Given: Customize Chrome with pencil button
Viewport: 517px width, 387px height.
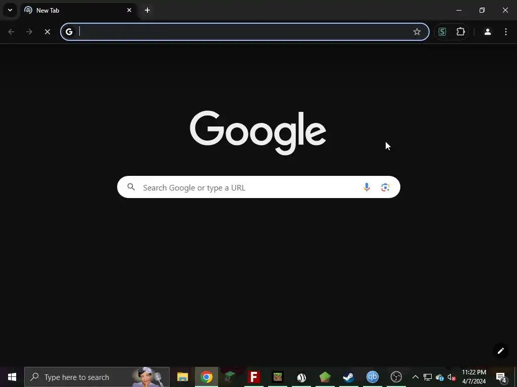Looking at the screenshot, I should (501, 351).
